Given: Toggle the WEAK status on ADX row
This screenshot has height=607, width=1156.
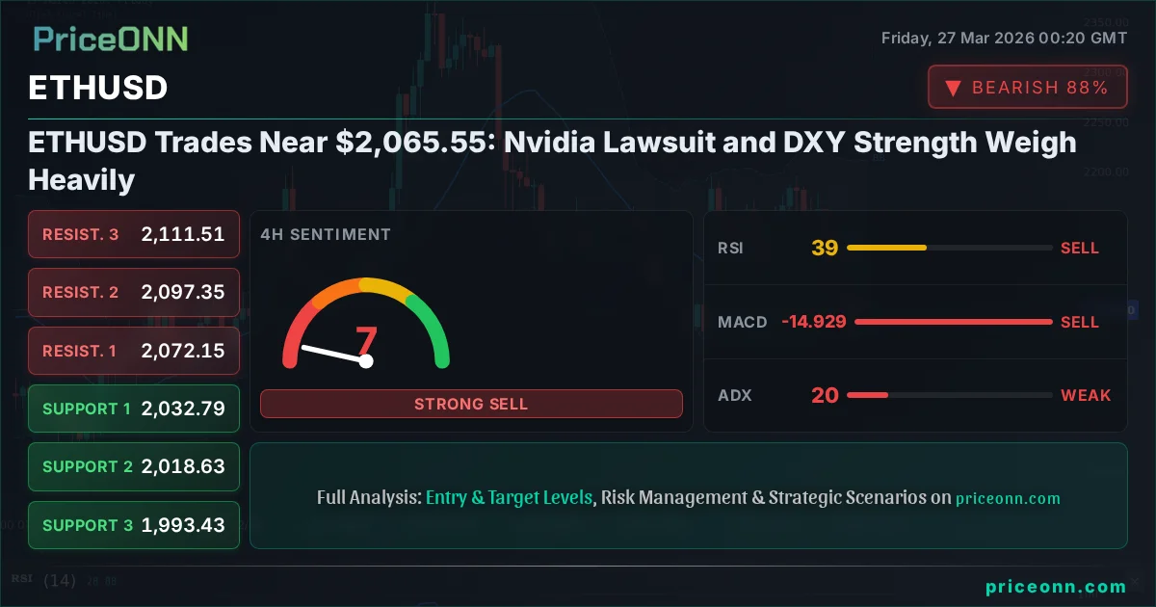Looking at the screenshot, I should 1086,395.
